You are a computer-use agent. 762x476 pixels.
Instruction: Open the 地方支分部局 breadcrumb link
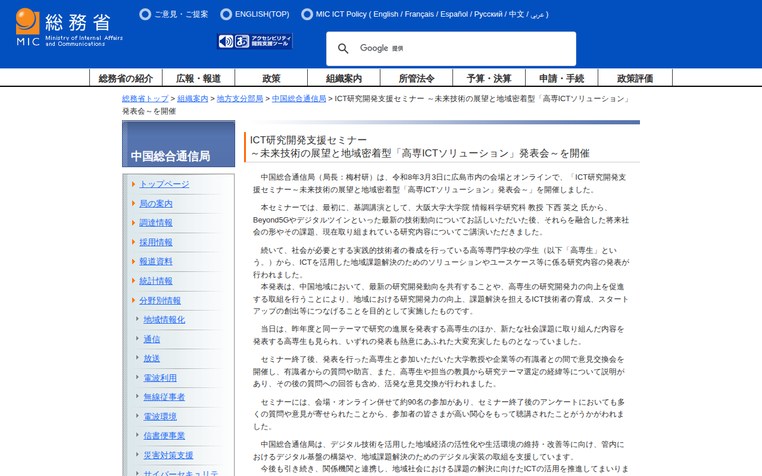[240, 99]
